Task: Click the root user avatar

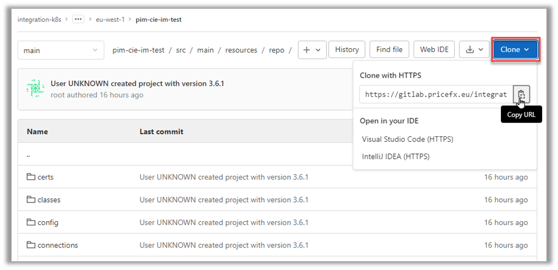Action: [36, 89]
